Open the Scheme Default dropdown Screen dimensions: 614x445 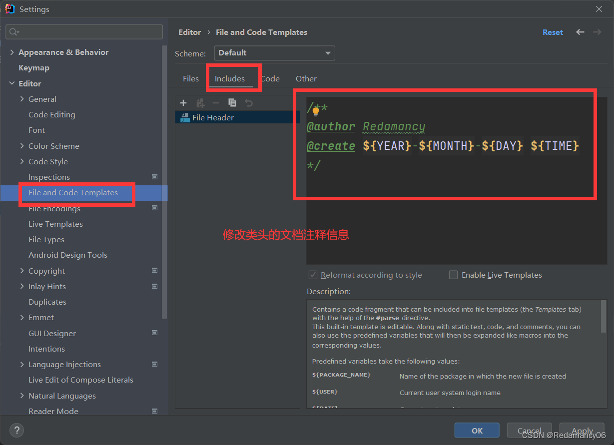(x=274, y=53)
